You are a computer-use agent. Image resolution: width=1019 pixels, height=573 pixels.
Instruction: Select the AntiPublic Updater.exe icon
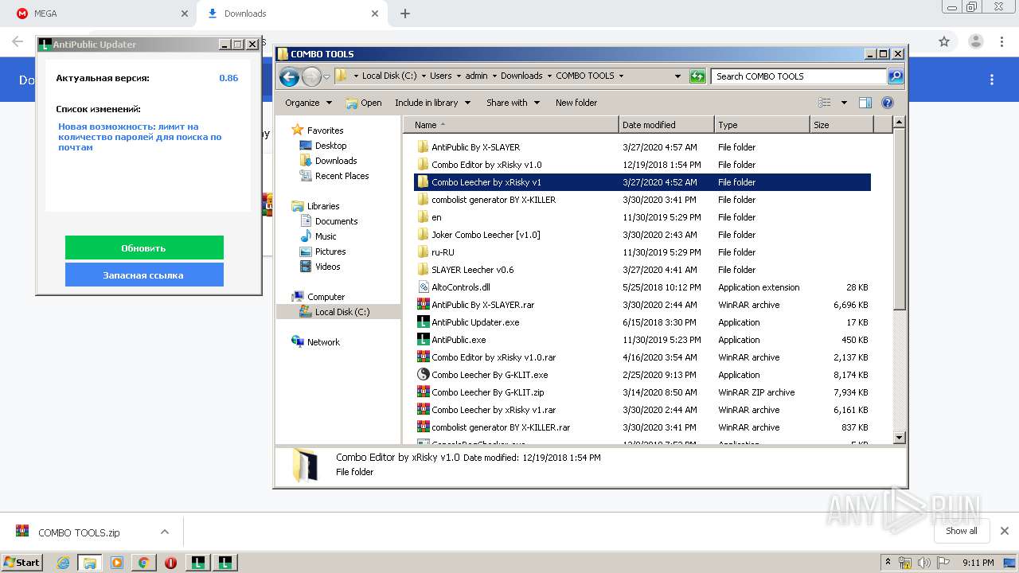click(x=423, y=322)
